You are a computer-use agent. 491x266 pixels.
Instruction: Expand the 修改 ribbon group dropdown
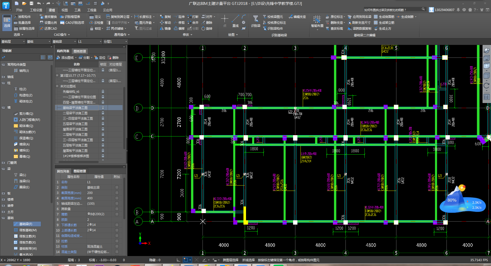pos(187,34)
